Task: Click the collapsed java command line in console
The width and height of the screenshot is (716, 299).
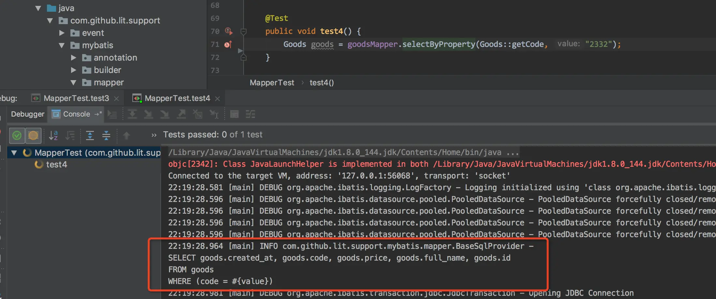Action: click(343, 152)
